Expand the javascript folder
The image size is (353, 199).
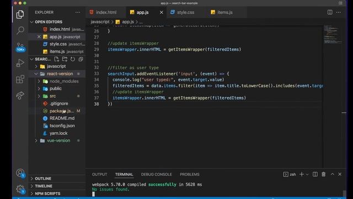[57, 66]
